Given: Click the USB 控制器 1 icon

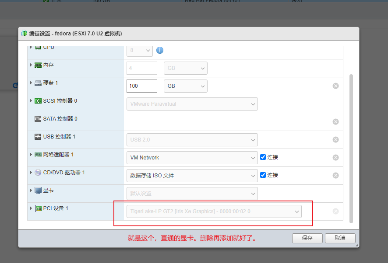Looking at the screenshot, I should tap(38, 137).
